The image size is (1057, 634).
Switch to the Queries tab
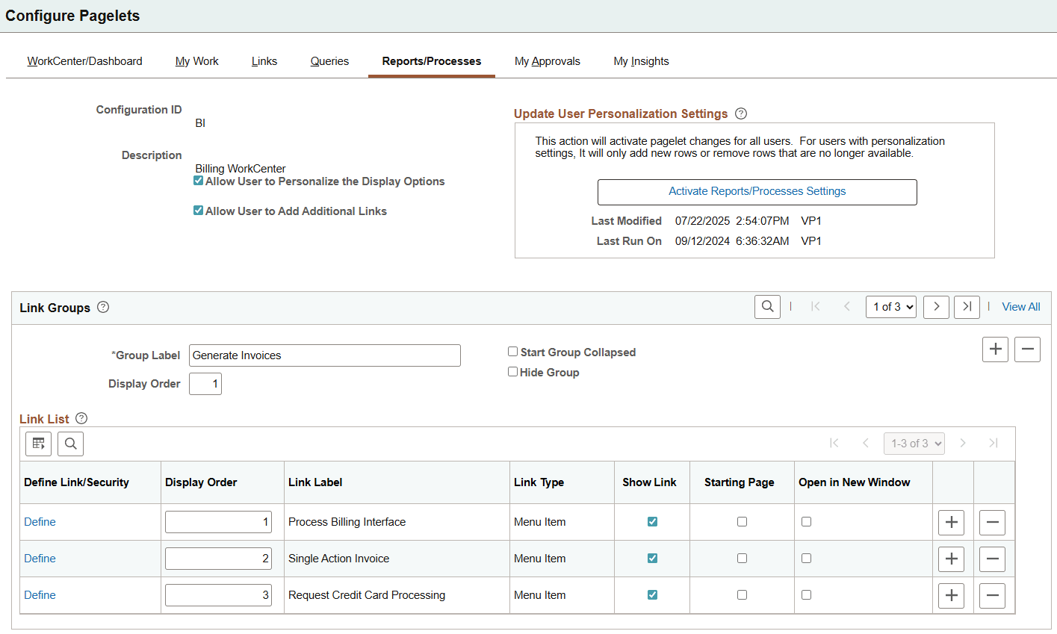click(x=329, y=61)
